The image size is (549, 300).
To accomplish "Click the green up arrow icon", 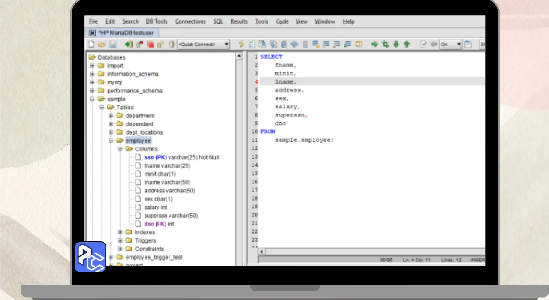I will point(407,44).
